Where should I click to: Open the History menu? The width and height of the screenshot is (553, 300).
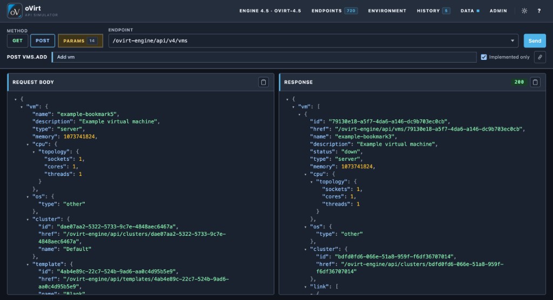(433, 11)
